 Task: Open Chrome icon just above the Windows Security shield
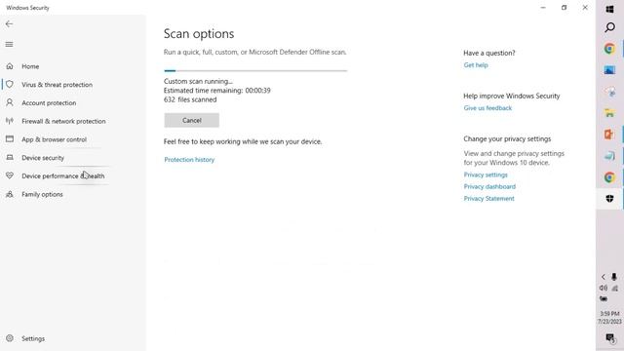tap(609, 177)
